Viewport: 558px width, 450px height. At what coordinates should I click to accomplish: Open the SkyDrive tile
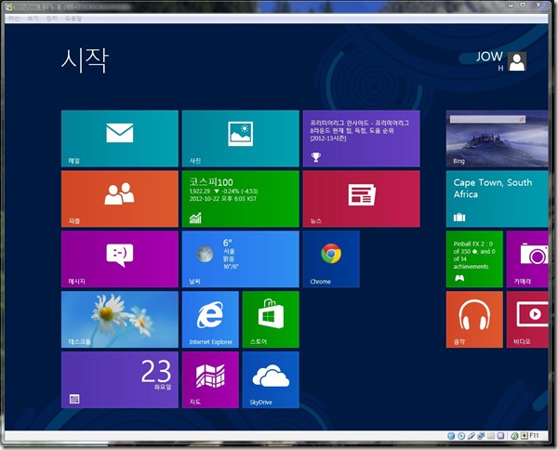(271, 379)
